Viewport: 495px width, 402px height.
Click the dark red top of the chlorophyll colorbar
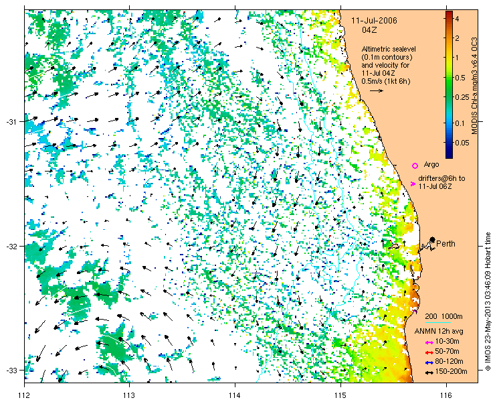[x=449, y=14]
